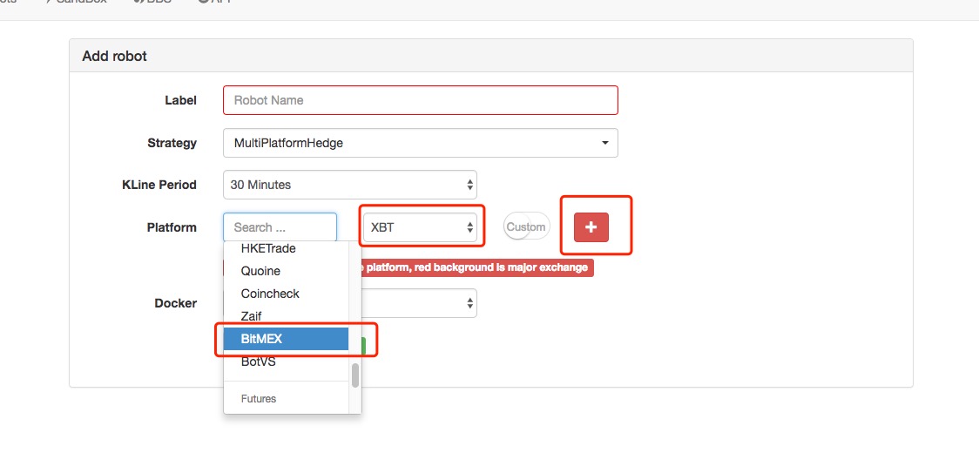Open the KLine Period 30 Minutes selector
This screenshot has width=979, height=473.
point(349,185)
